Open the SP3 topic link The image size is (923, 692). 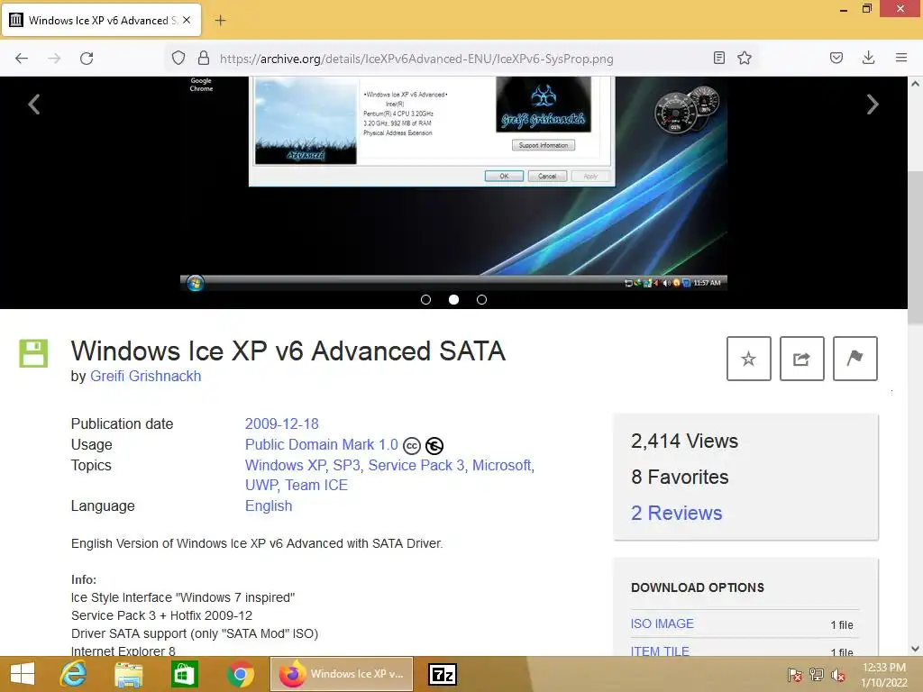pyautogui.click(x=346, y=465)
